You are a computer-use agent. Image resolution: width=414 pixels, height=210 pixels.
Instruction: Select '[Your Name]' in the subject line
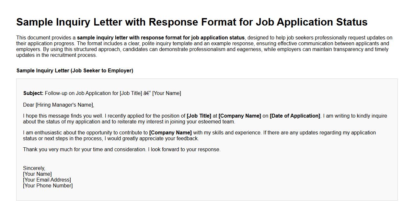coord(167,93)
